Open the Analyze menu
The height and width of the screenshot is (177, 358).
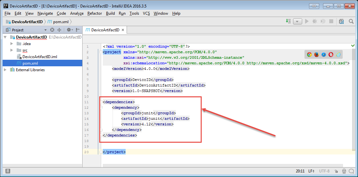[77, 13]
